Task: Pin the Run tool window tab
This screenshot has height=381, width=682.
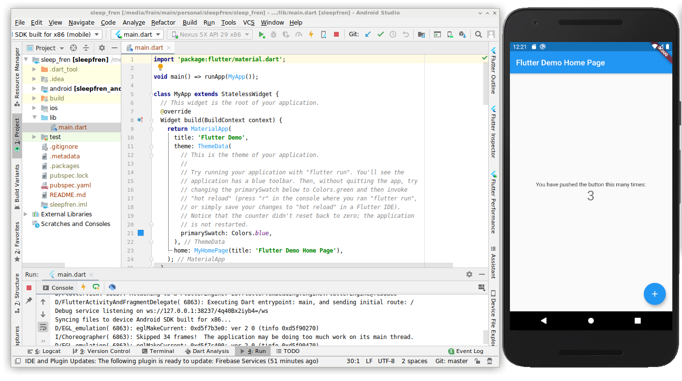Action: [x=29, y=300]
